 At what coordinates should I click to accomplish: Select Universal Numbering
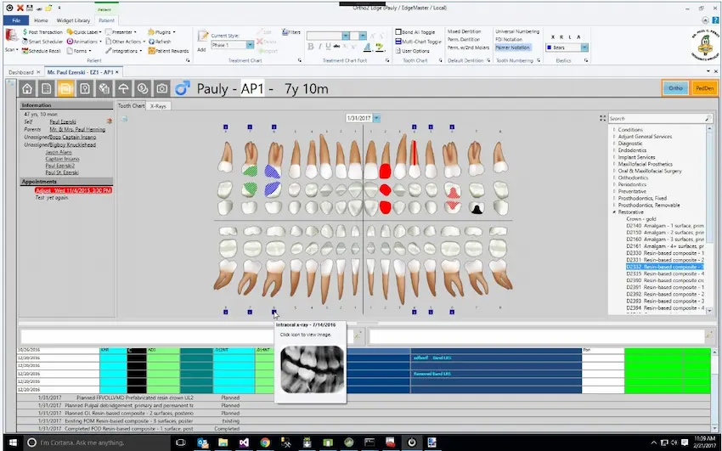[517, 31]
